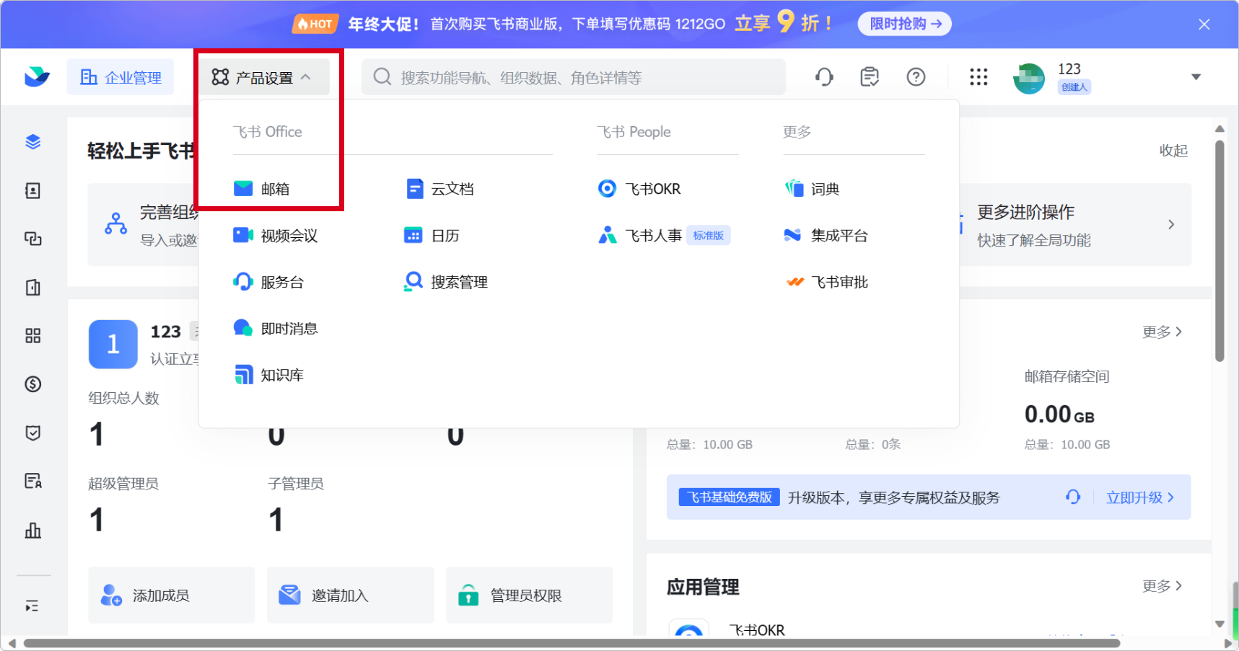
Task: Expand the sidebar navigation menu
Action: point(32,606)
